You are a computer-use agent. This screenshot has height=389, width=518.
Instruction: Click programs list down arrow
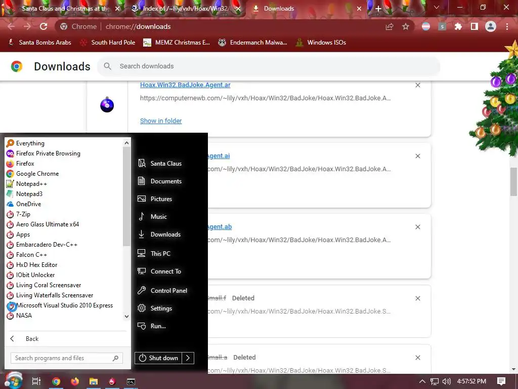(126, 316)
